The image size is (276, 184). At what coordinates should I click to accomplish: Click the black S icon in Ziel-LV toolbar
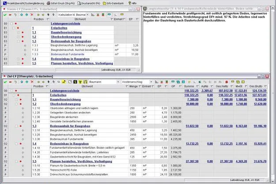click(x=75, y=82)
